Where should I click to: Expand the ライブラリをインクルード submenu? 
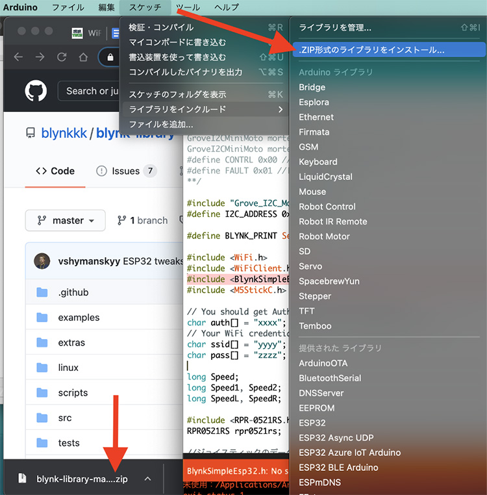pos(205,110)
